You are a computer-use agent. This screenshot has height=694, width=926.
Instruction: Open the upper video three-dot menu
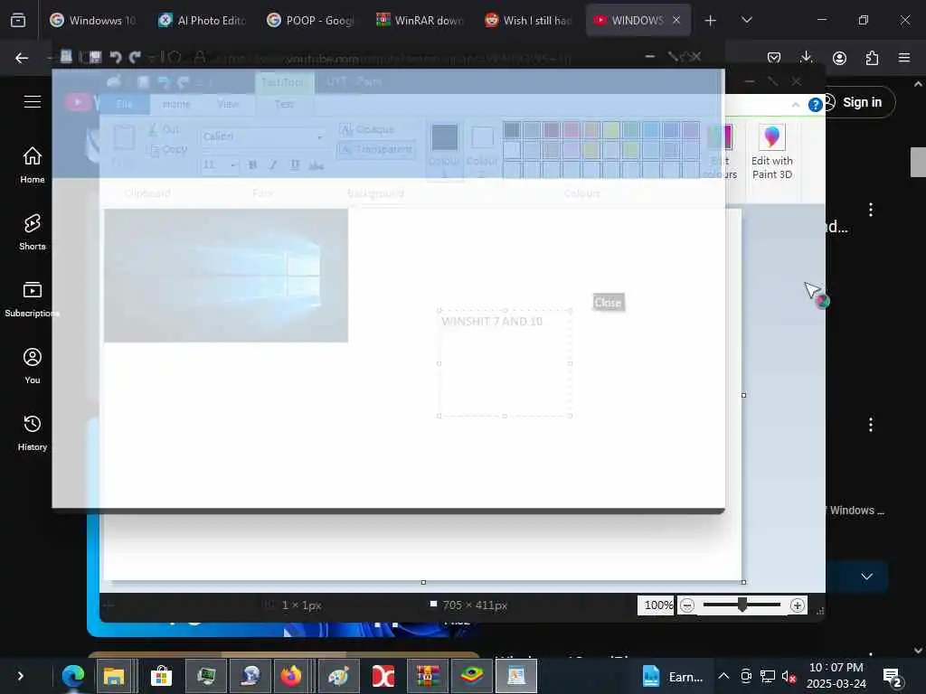[x=871, y=210]
